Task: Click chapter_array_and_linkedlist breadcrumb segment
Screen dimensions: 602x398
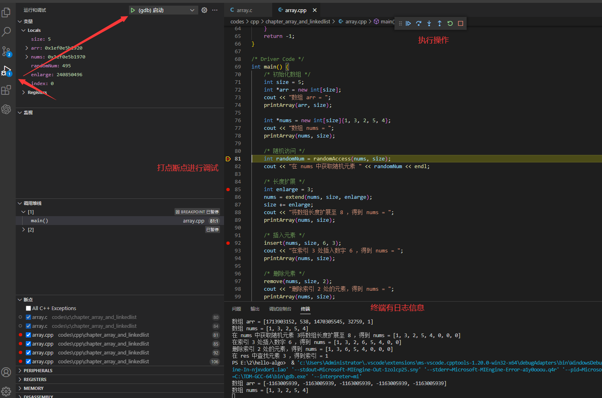Action: [298, 22]
